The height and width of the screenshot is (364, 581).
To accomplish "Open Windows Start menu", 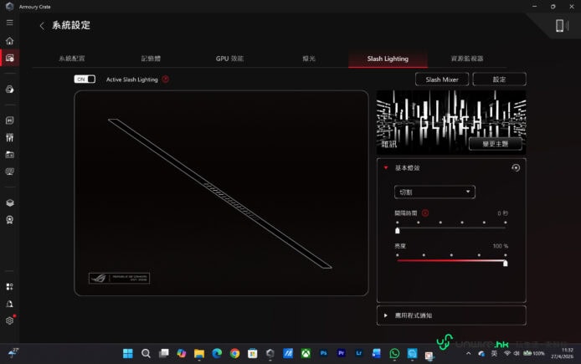I will 128,354.
